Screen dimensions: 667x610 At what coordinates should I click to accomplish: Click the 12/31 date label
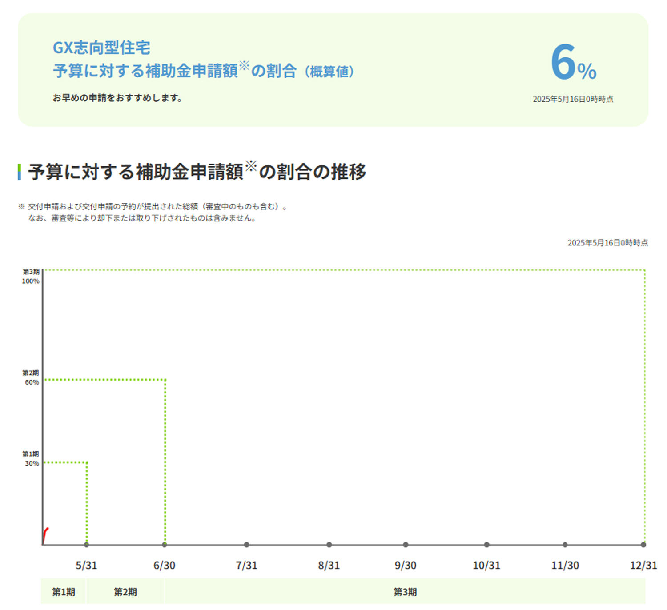(x=643, y=566)
